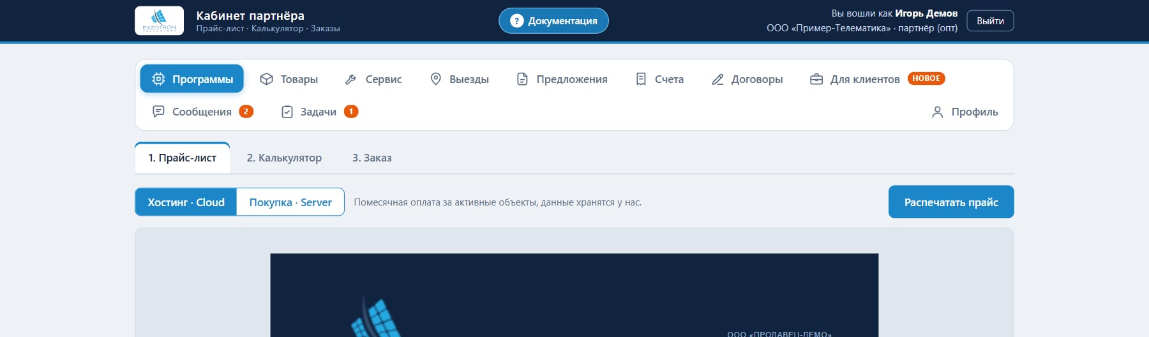Viewport: 1149px width, 337px height.
Task: Click the ООО «Пример-Телематика» company text
Action: click(x=829, y=28)
